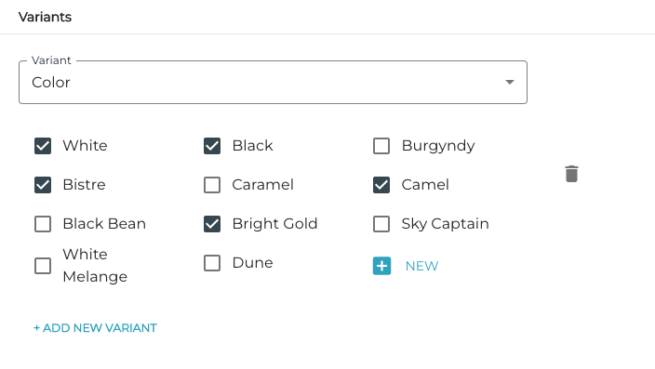Click the Bright Gold label text

click(274, 224)
